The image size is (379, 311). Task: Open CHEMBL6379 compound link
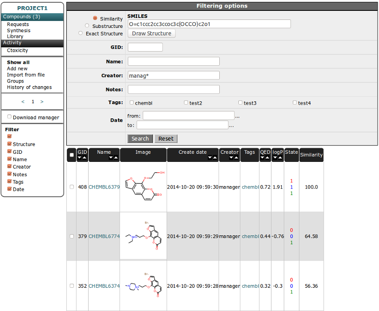click(104, 187)
